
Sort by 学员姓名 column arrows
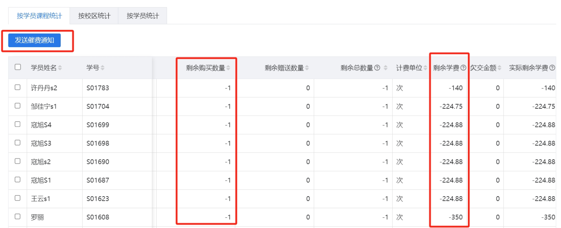tap(60, 68)
